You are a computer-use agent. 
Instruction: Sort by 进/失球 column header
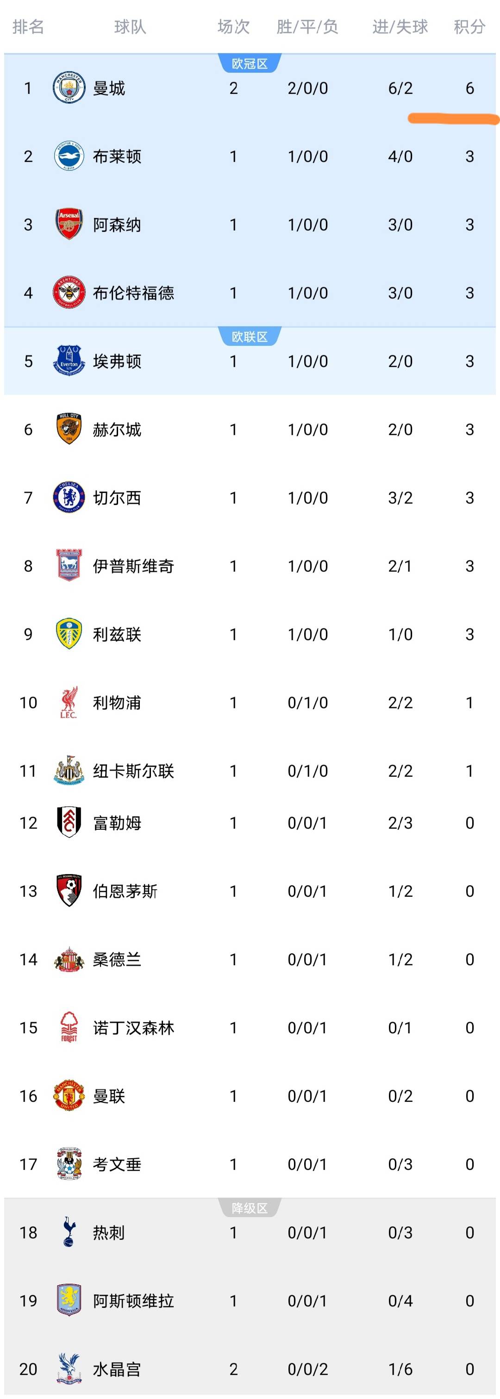tap(400, 26)
